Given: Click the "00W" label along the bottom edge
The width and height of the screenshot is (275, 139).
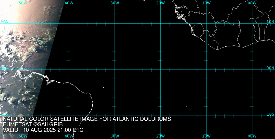Looking at the screenshot, I should coord(252,136).
